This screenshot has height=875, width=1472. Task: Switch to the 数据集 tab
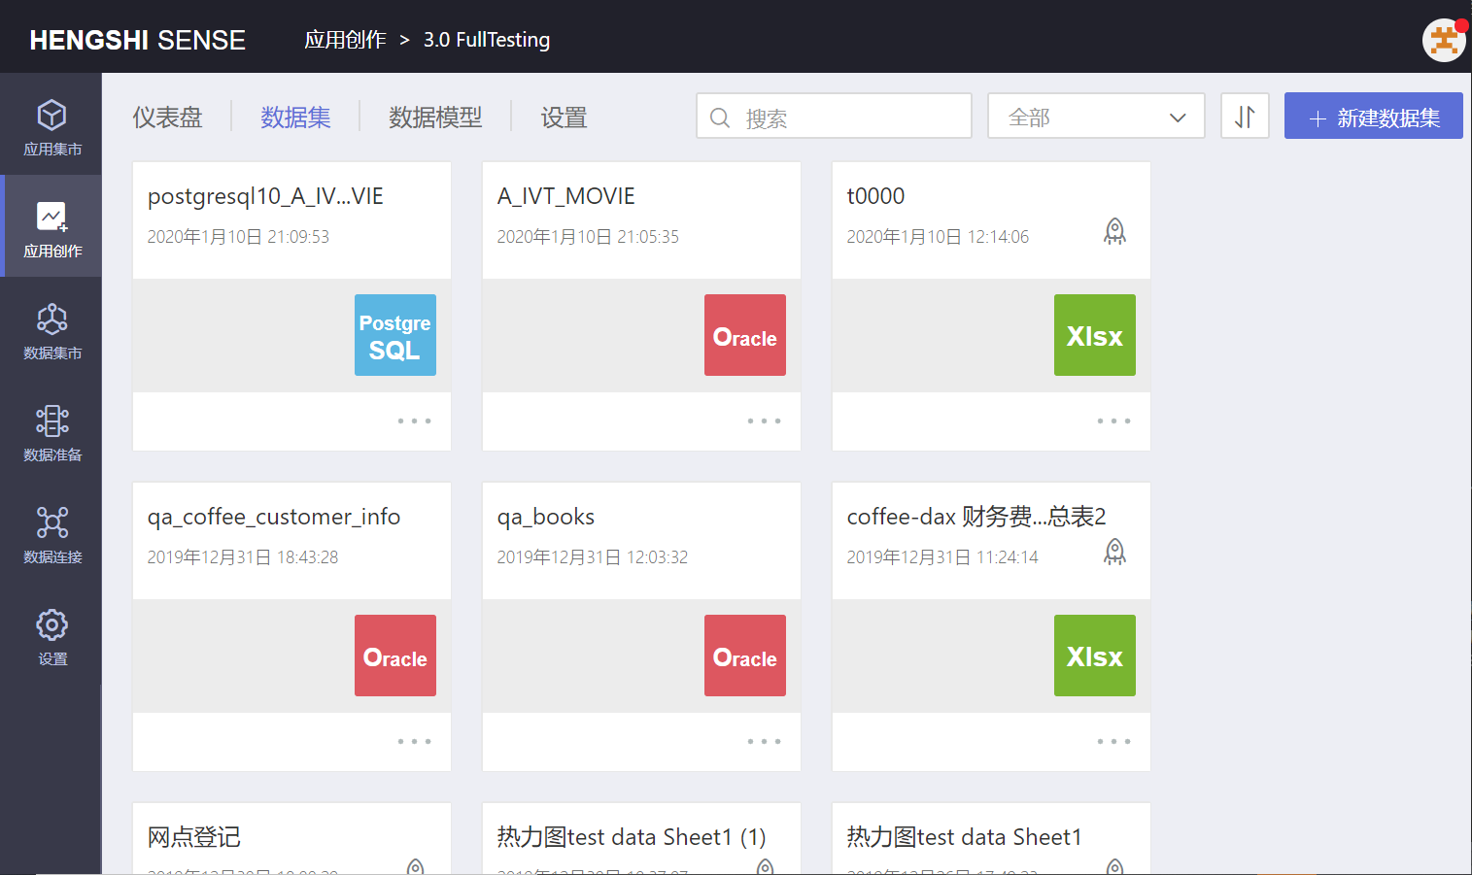tap(295, 118)
